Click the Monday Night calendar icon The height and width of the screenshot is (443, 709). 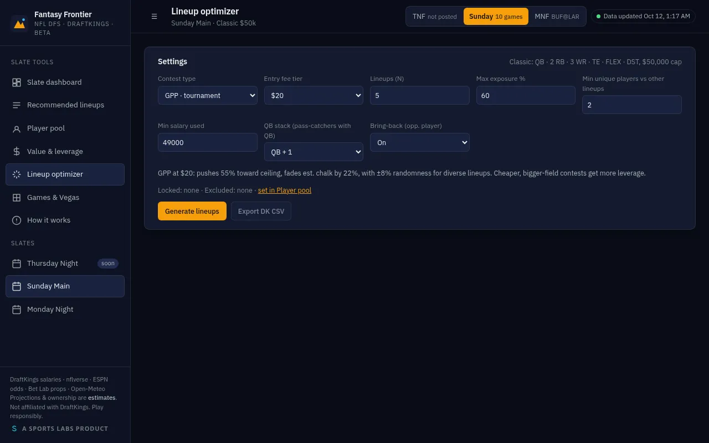17,310
